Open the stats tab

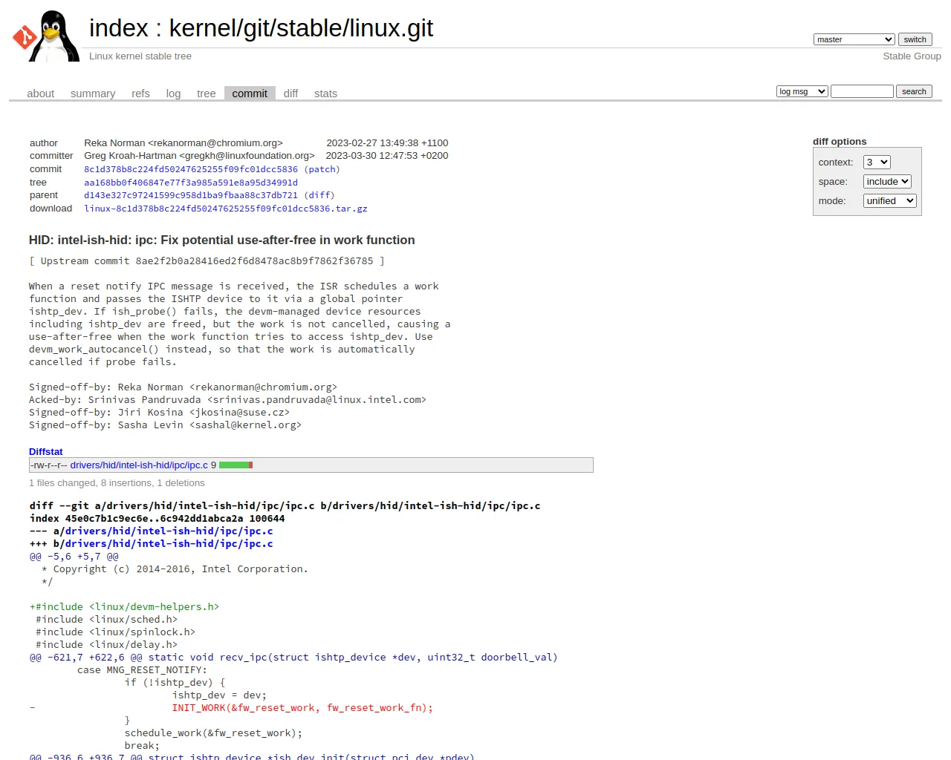[325, 94]
